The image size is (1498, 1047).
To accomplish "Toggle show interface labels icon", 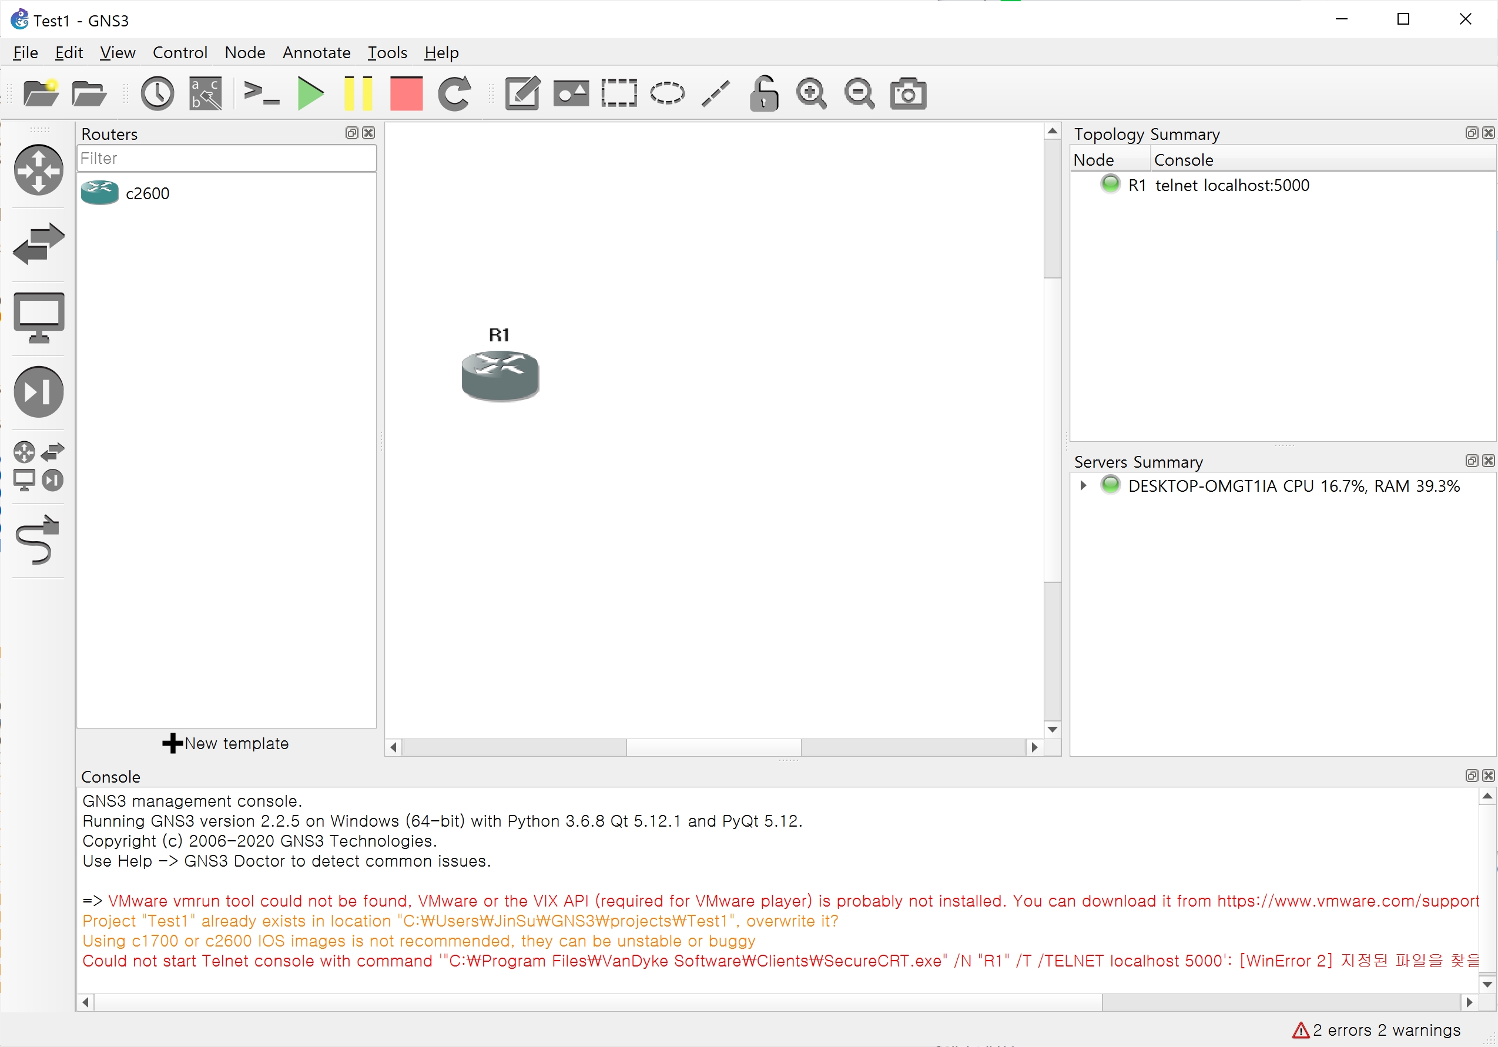I will coord(206,93).
